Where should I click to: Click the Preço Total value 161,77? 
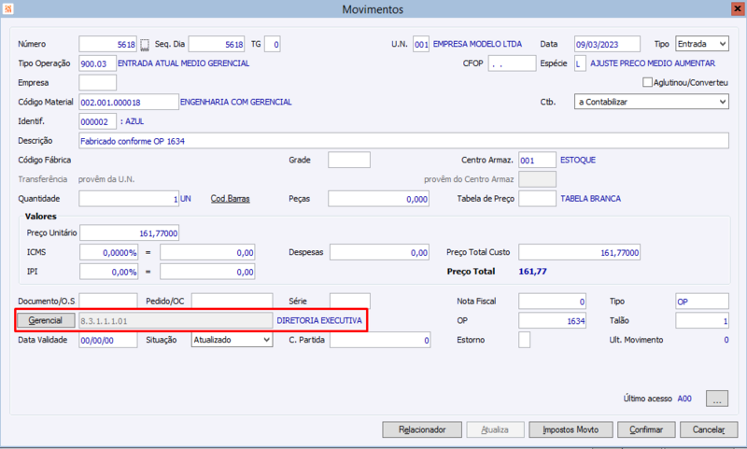click(x=532, y=272)
